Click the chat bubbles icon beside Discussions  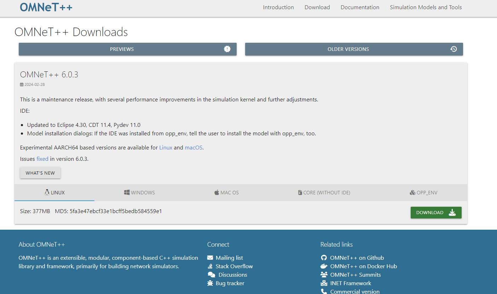[x=212, y=275]
